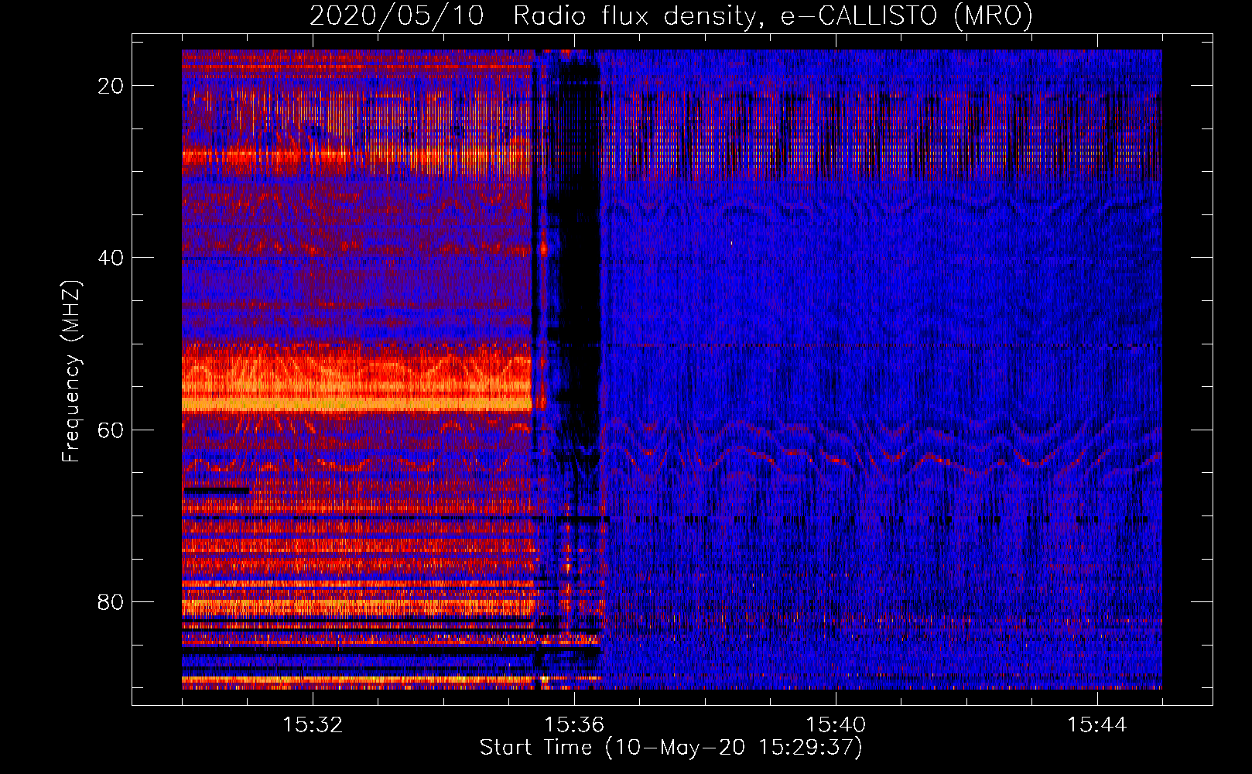Click the 60 MHz frequency tick label
Image resolution: width=1252 pixels, height=774 pixels.
tap(111, 430)
